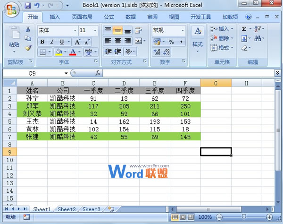Viewport: 283px width, 224px height.
Task: Apply the red font color A
Action: click(x=73, y=52)
